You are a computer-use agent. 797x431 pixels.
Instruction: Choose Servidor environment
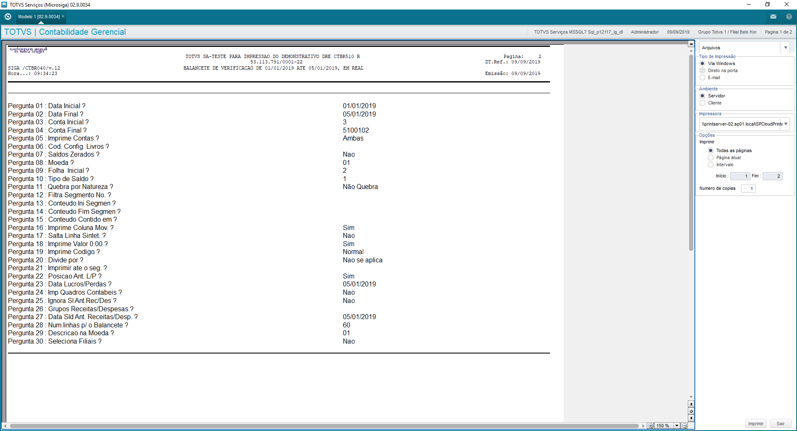point(702,96)
